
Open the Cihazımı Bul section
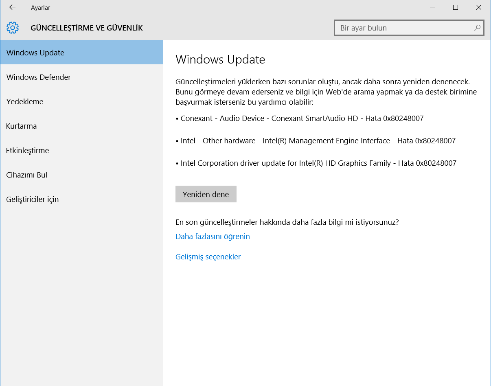pos(81,175)
